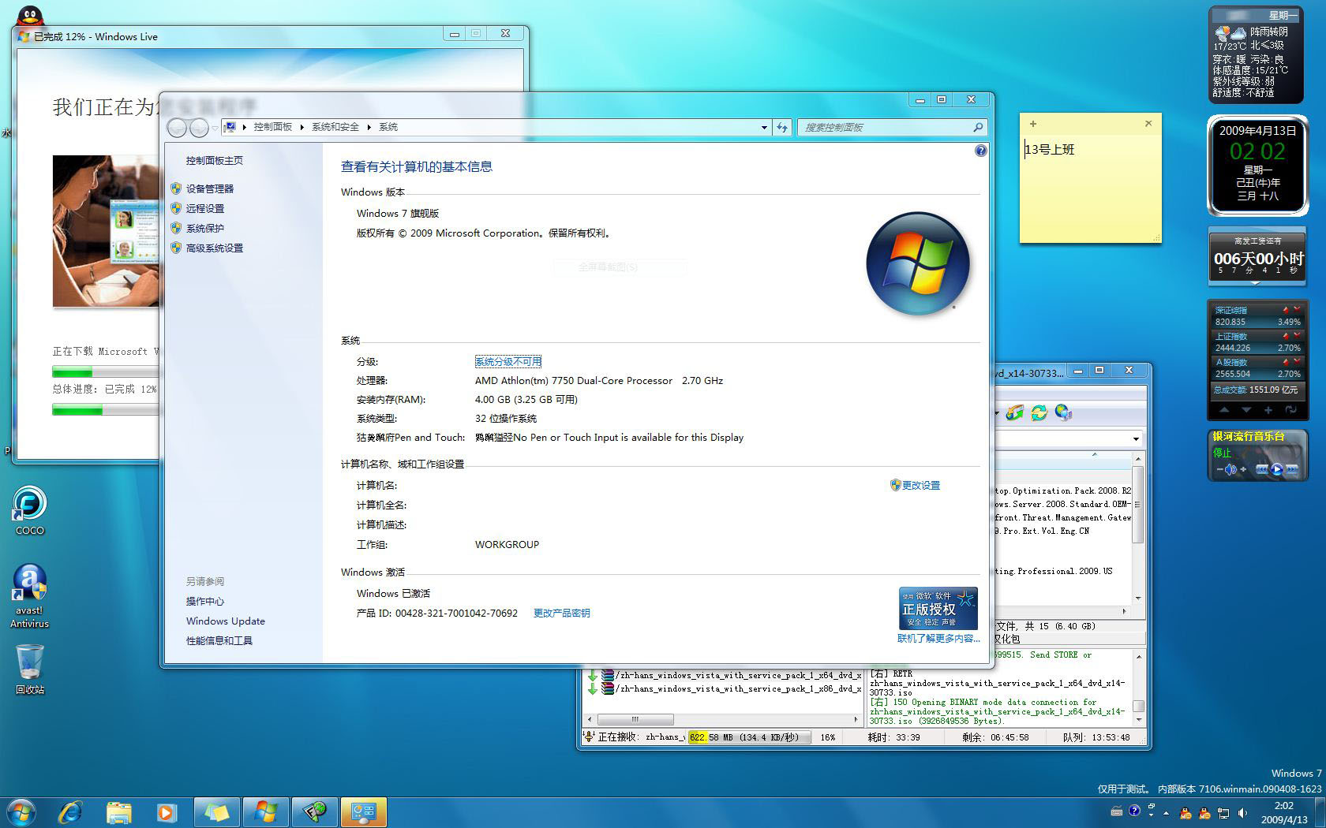Open Windows Media Player on taskbar

[x=167, y=812]
